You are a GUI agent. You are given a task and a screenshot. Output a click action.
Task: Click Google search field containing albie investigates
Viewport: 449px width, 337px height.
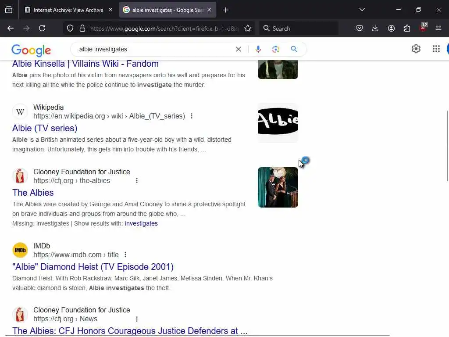[155, 49]
